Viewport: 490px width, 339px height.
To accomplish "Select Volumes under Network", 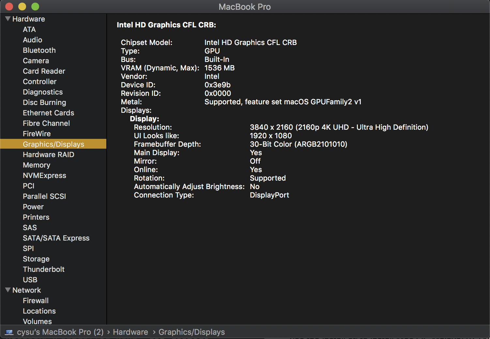I will 38,321.
